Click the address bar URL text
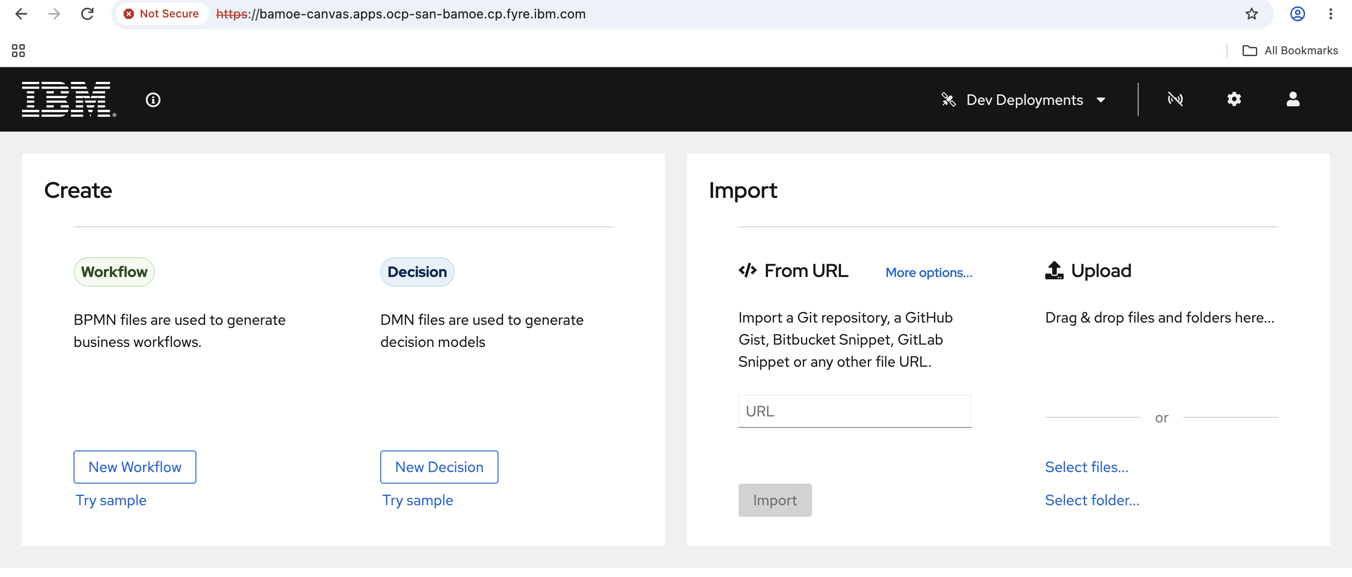 point(401,14)
